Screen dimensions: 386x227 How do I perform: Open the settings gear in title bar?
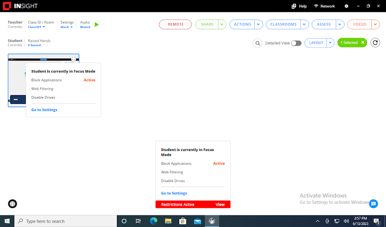point(346,6)
